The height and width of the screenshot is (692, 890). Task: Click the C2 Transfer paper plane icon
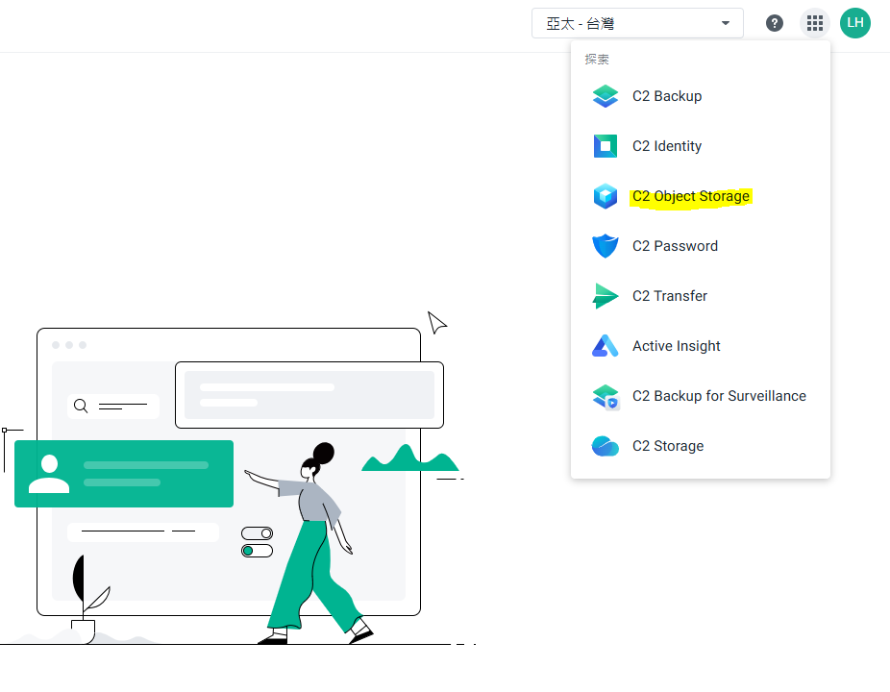coord(606,296)
